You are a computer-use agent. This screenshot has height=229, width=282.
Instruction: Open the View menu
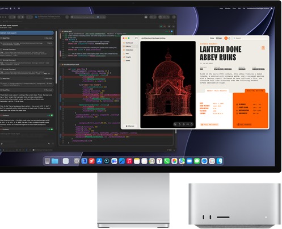click(234, 9)
